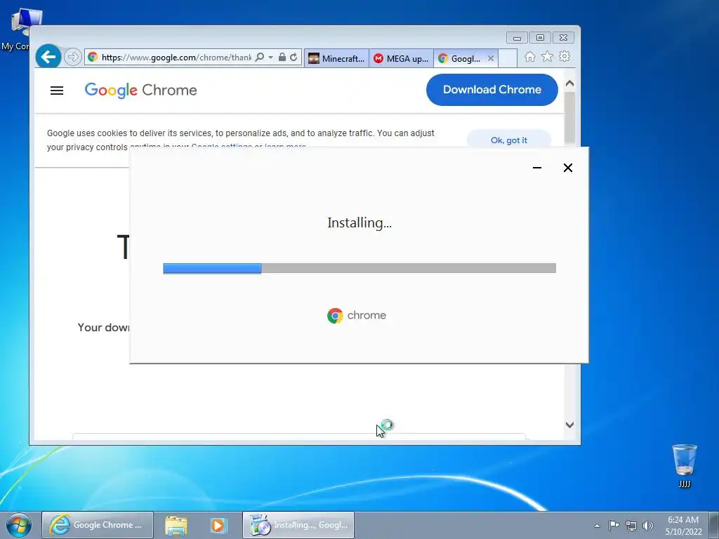Show hidden tray icons arrow

pos(597,526)
